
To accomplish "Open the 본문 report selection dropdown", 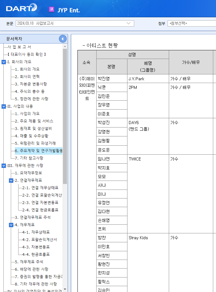I will click(x=75, y=23).
